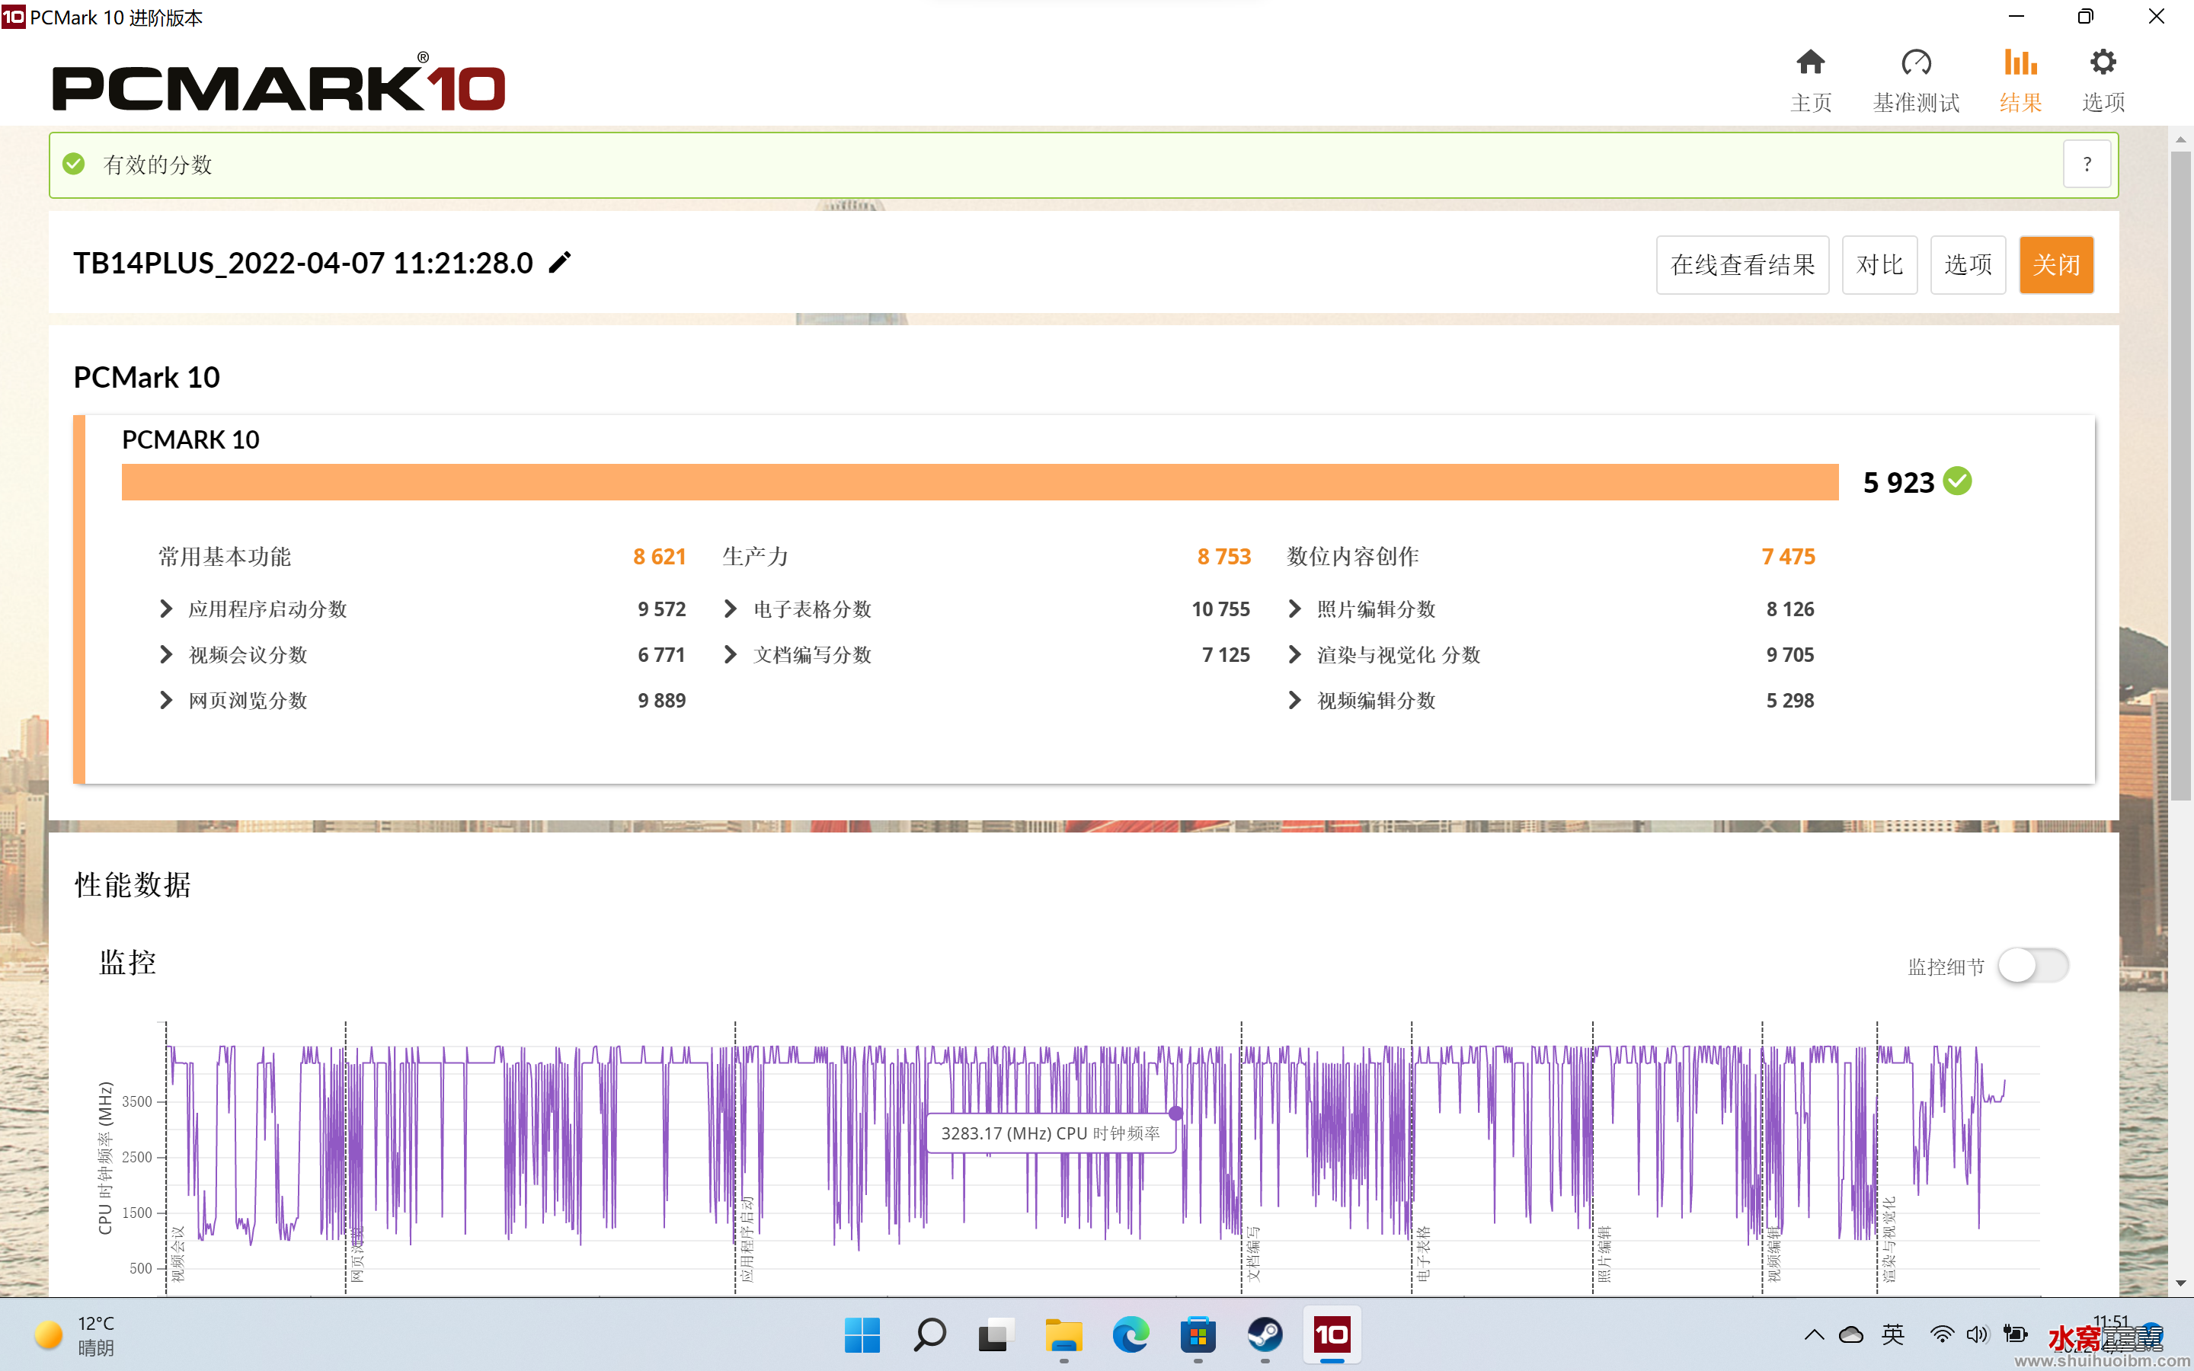
Task: Toggle the 监控细节 switch
Action: tap(2032, 966)
